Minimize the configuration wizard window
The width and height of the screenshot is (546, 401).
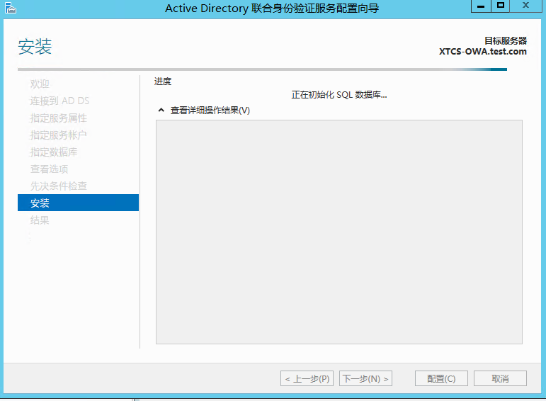tap(481, 6)
